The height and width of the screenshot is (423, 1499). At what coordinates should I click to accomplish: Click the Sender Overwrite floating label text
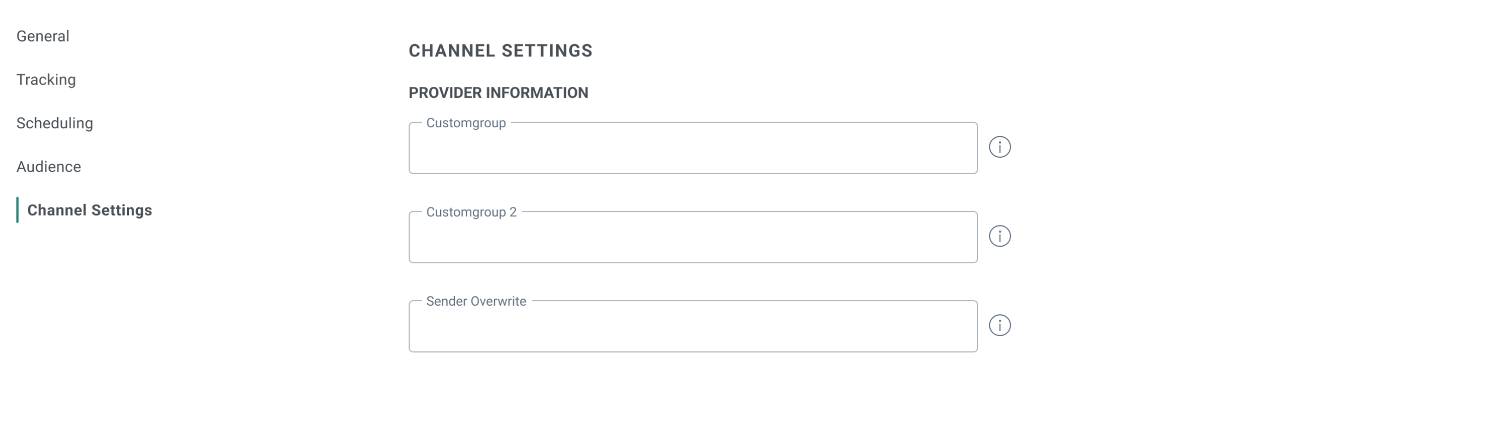[476, 302]
